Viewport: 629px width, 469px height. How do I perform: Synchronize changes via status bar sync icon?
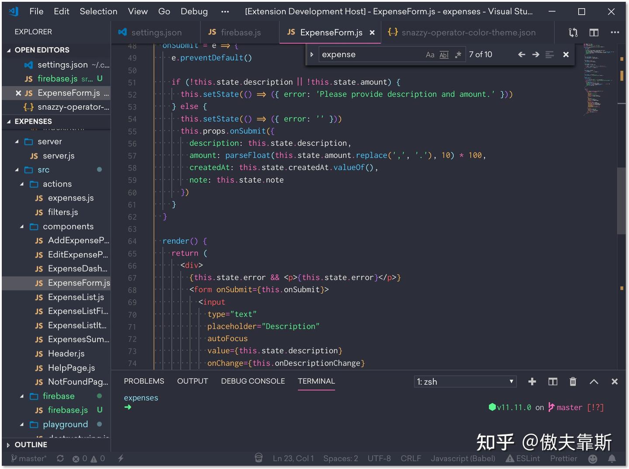tap(60, 459)
